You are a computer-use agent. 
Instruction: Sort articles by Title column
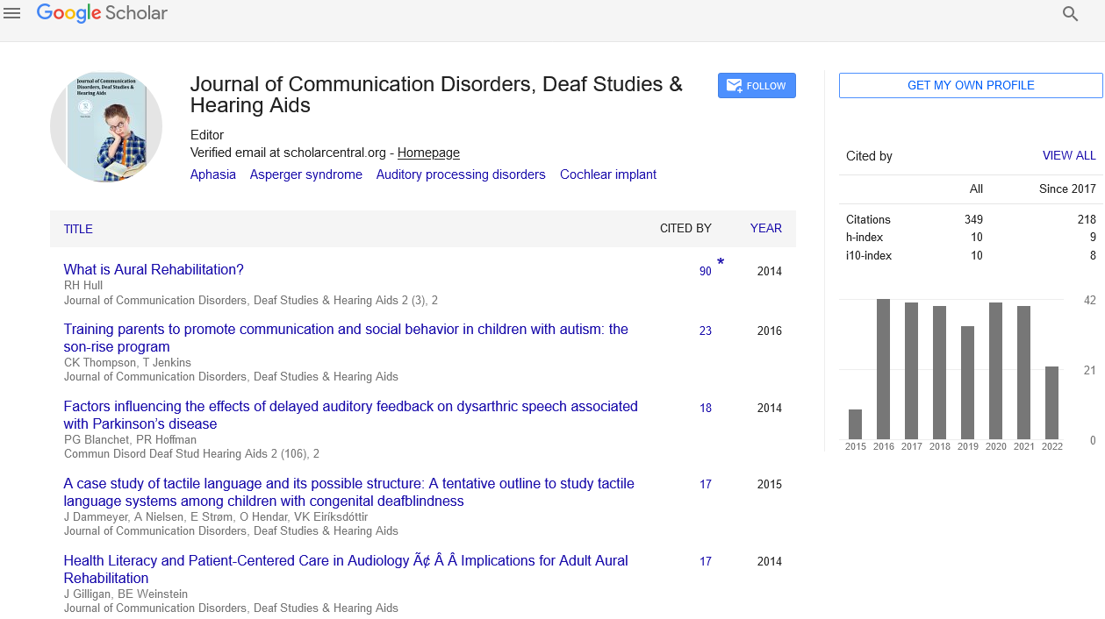click(x=78, y=229)
